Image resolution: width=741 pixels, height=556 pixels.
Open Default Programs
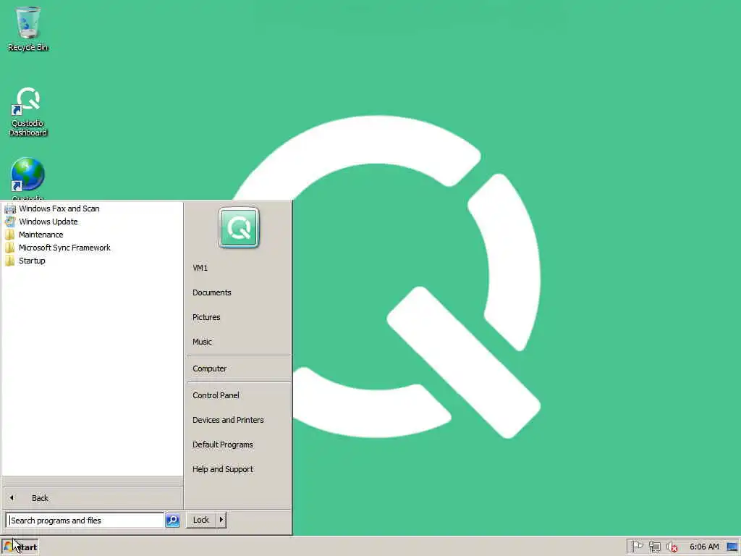[223, 445]
